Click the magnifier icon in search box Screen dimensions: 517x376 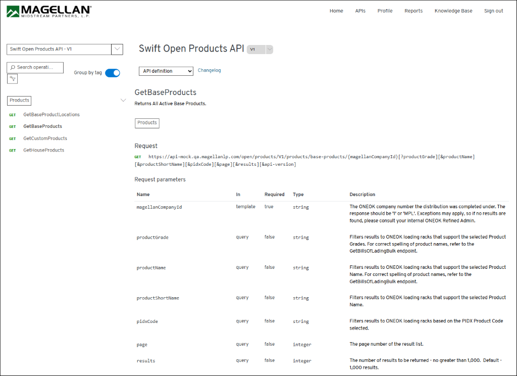coord(13,67)
